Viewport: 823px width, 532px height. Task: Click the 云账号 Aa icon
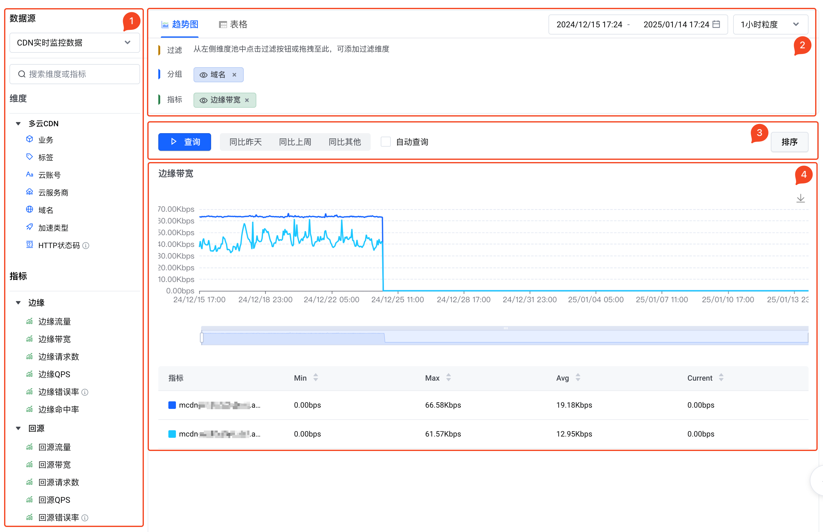coord(30,175)
